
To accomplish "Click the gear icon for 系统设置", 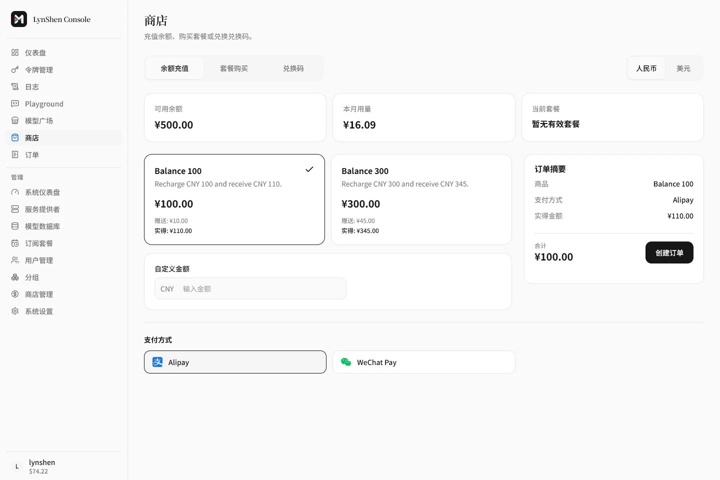I will click(15, 311).
